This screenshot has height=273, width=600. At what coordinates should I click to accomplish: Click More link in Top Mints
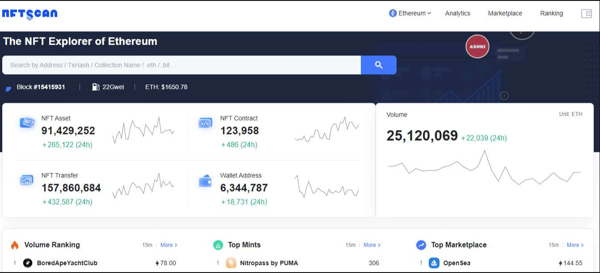pyautogui.click(x=372, y=245)
